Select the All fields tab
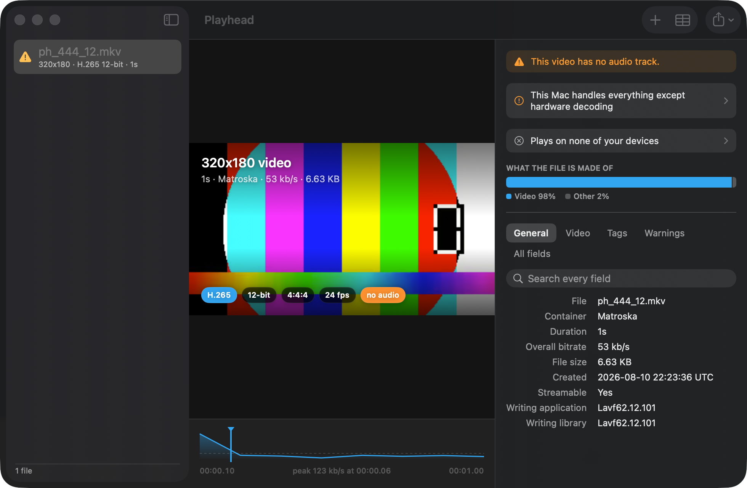This screenshot has width=747, height=488. coord(532,254)
